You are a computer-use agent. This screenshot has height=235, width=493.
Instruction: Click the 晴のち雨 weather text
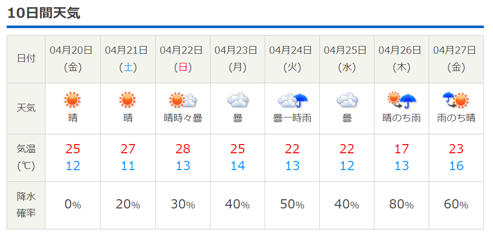402,119
